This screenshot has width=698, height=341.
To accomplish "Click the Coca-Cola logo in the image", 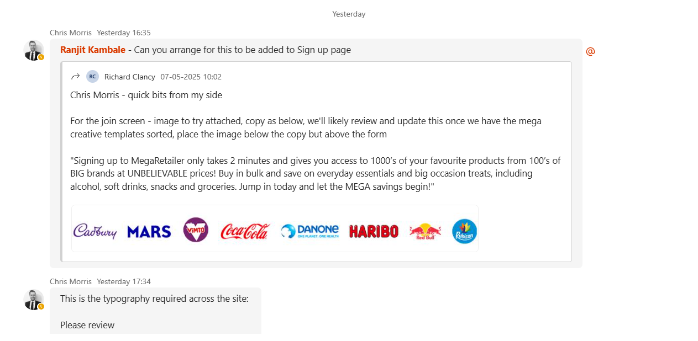I will (244, 231).
